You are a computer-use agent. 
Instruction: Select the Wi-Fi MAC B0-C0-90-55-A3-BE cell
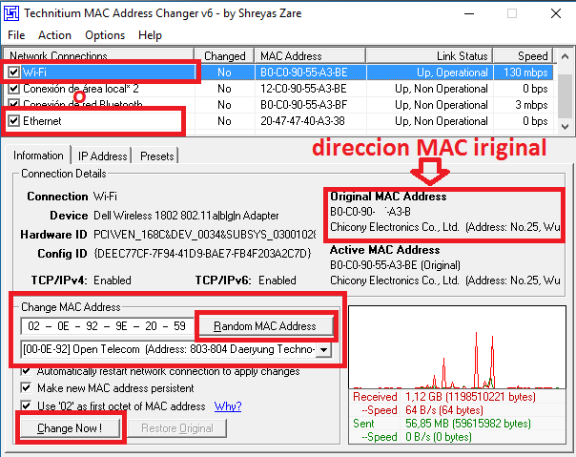click(303, 73)
